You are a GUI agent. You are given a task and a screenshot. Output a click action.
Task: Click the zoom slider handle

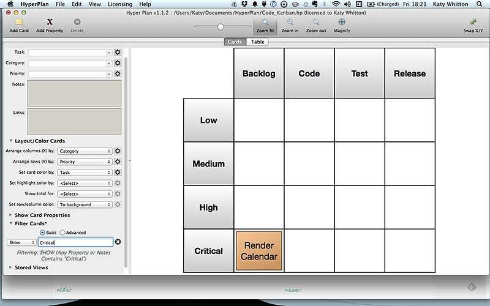point(221,27)
